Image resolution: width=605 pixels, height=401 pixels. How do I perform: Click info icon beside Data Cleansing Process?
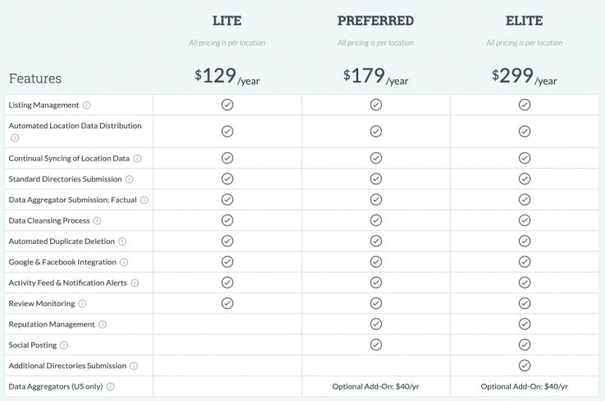(x=97, y=221)
